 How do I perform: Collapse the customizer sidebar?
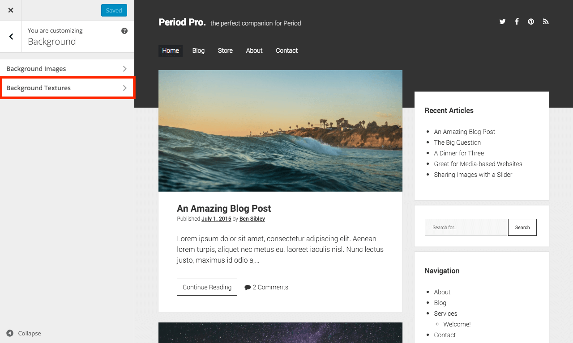[x=24, y=333]
